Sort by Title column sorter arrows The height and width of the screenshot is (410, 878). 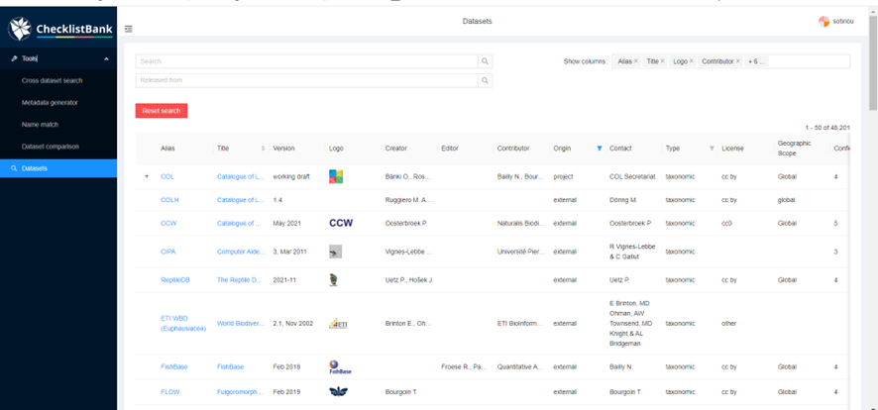[264, 149]
